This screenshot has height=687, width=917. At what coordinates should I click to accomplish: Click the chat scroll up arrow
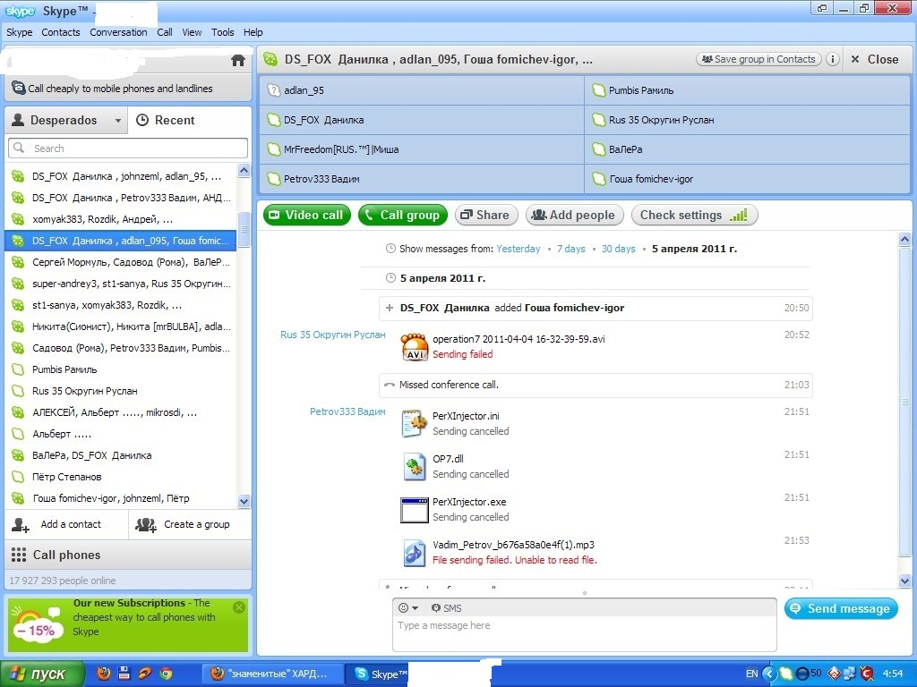[904, 239]
